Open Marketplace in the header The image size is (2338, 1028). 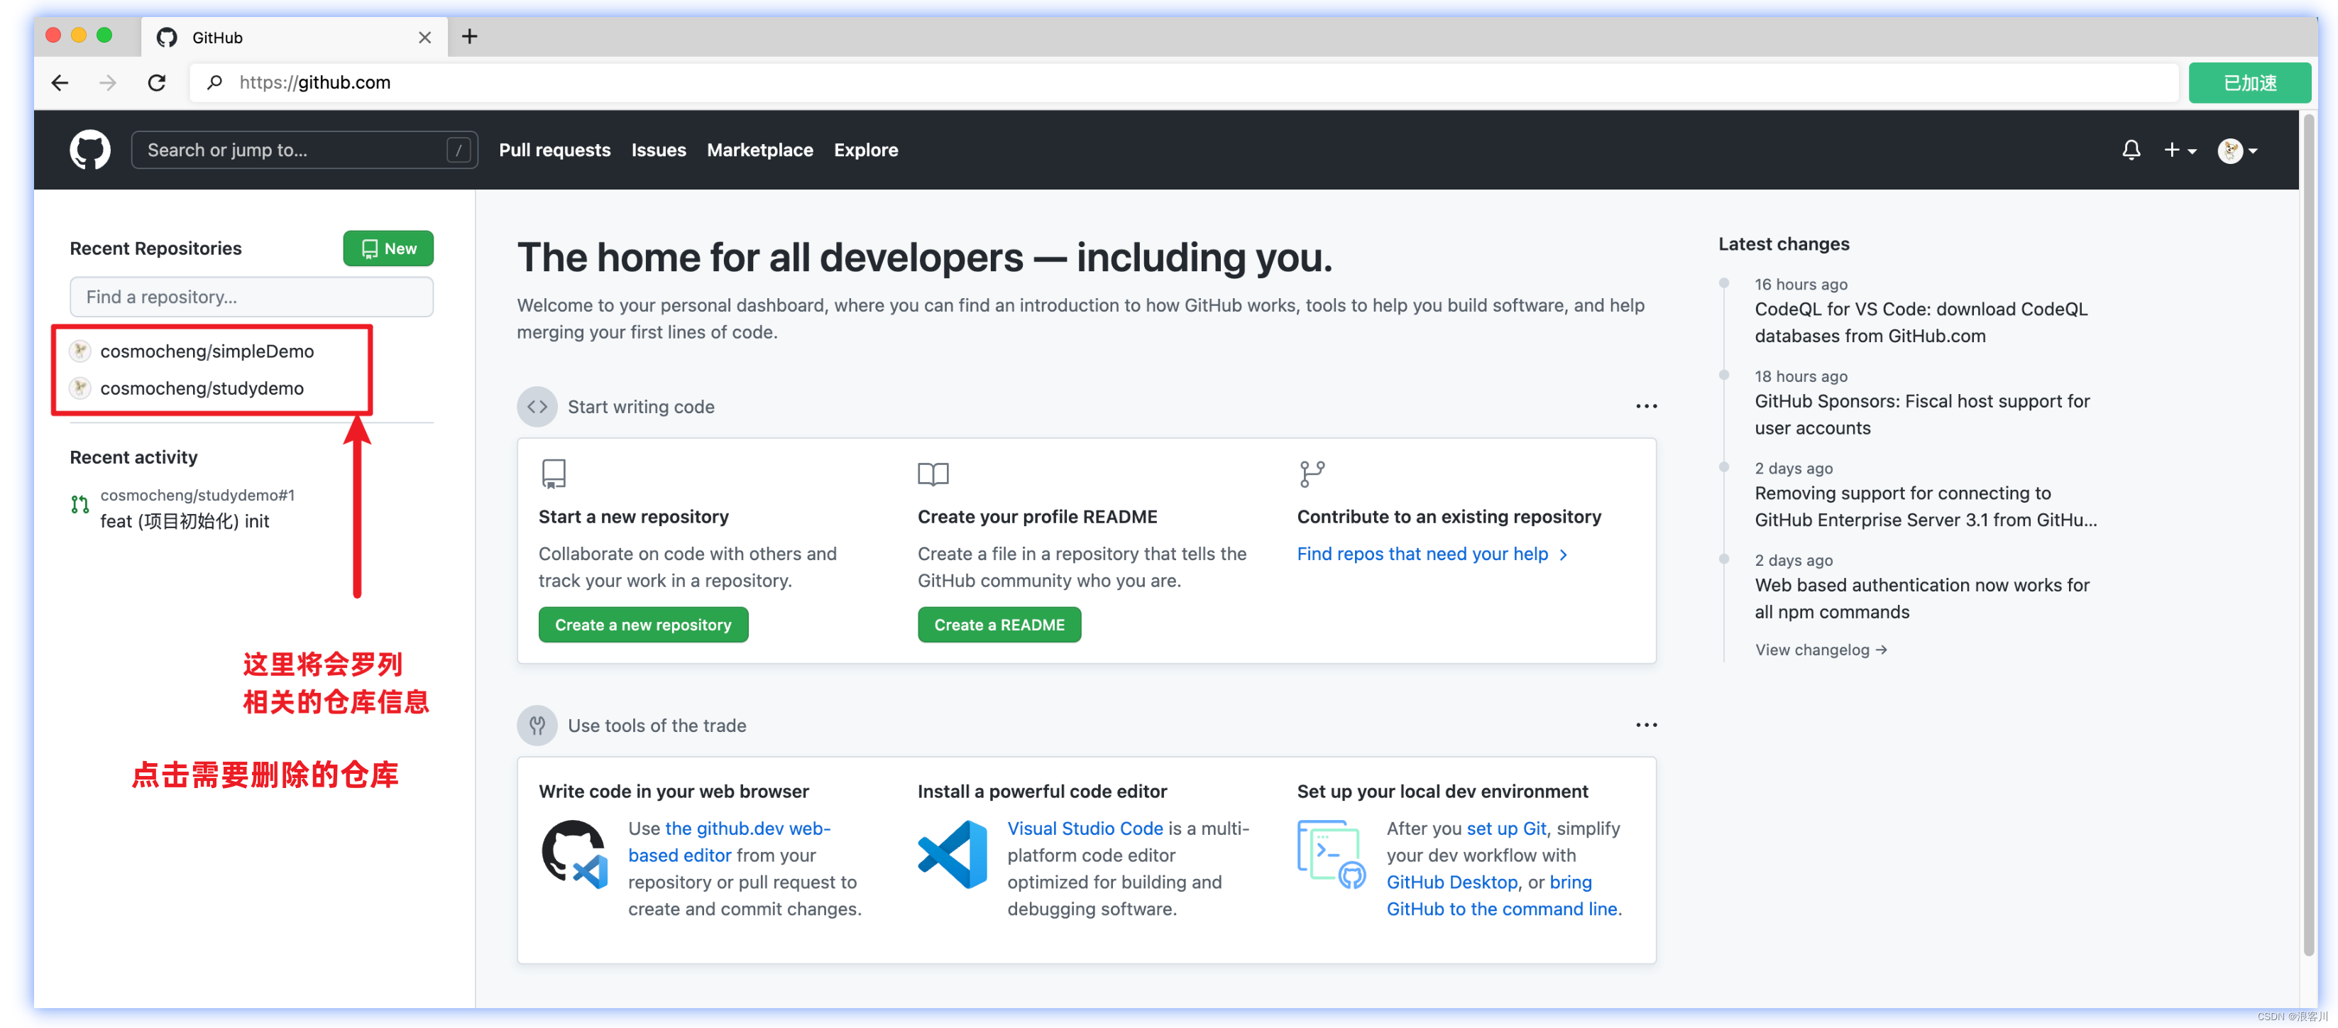759,150
